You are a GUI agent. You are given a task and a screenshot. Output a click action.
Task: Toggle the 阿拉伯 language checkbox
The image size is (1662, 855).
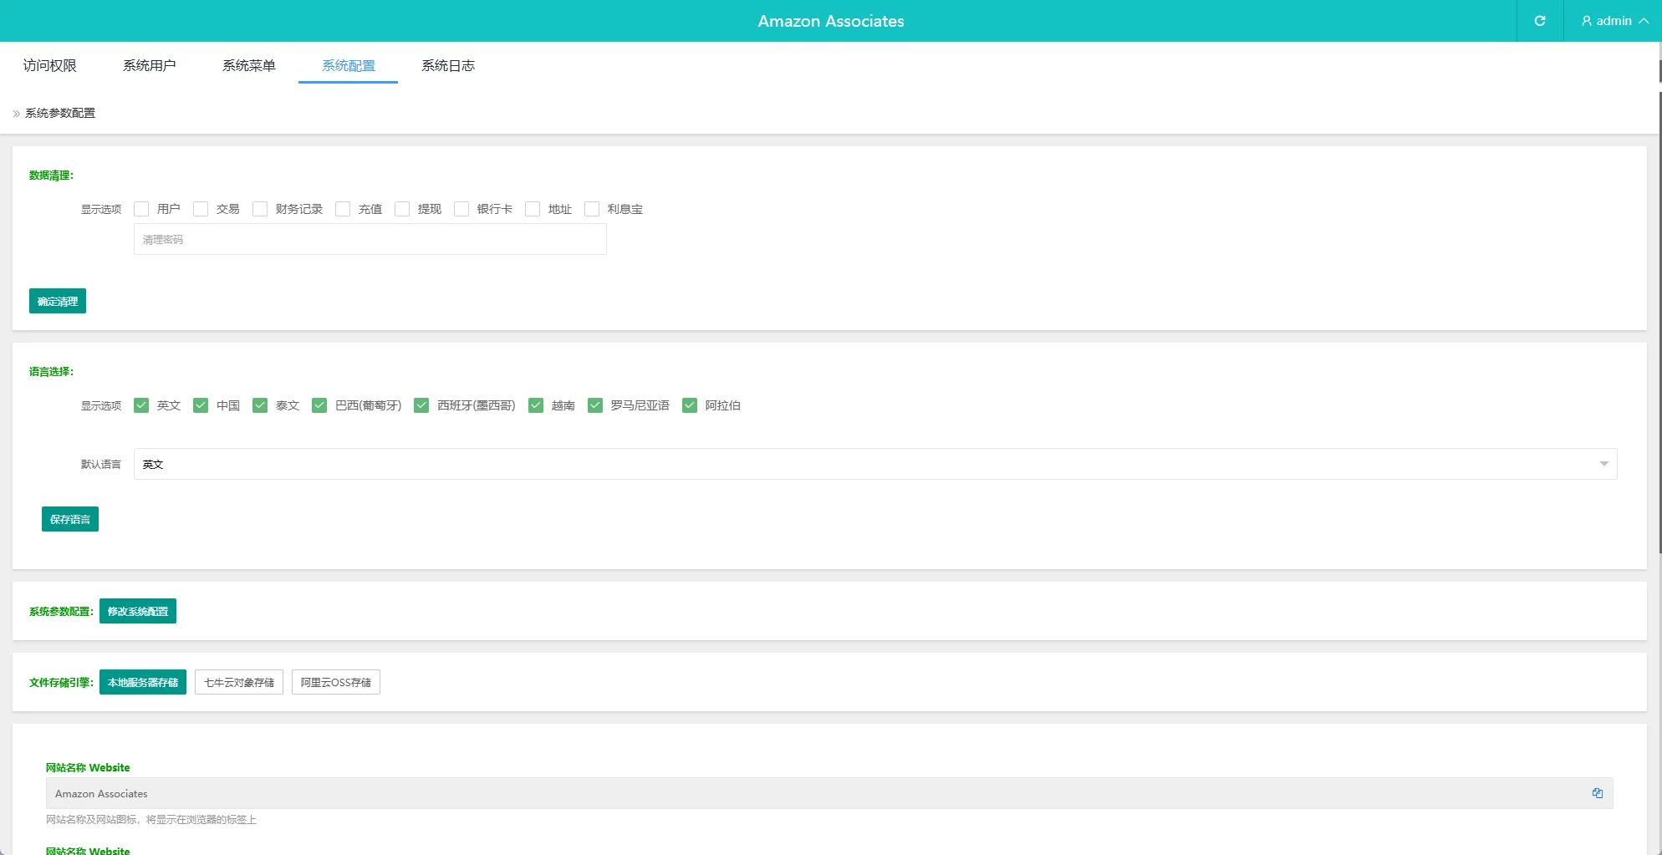690,405
